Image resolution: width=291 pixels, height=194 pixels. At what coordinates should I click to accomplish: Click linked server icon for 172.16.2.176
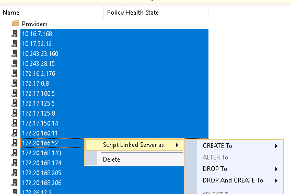tap(15, 73)
